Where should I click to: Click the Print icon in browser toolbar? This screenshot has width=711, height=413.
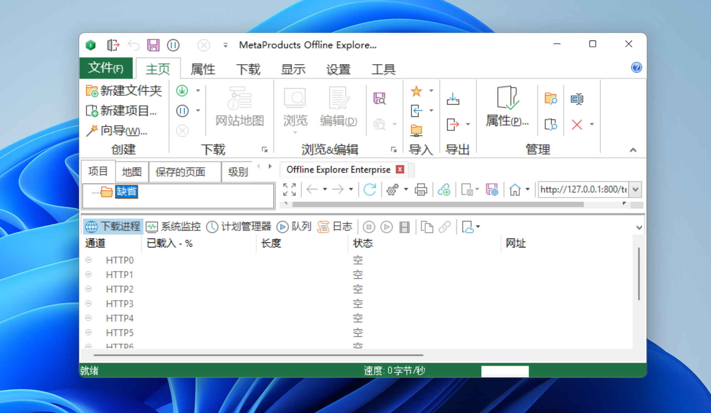click(x=421, y=189)
